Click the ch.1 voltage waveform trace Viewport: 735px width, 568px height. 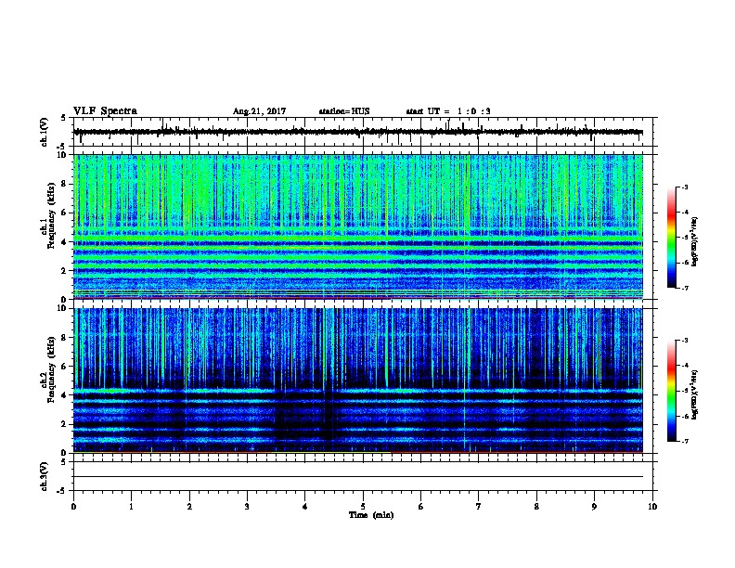(x=358, y=132)
